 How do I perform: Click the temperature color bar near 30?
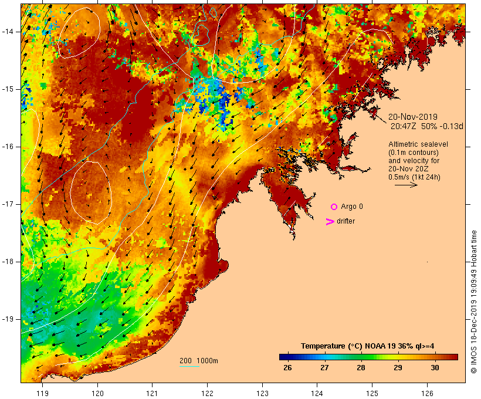pyautogui.click(x=435, y=357)
